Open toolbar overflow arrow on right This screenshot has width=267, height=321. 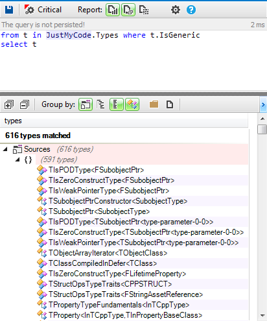click(x=263, y=105)
